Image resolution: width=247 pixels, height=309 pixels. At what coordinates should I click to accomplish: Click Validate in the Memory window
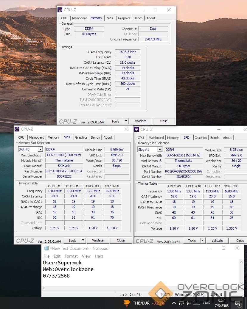141,121
